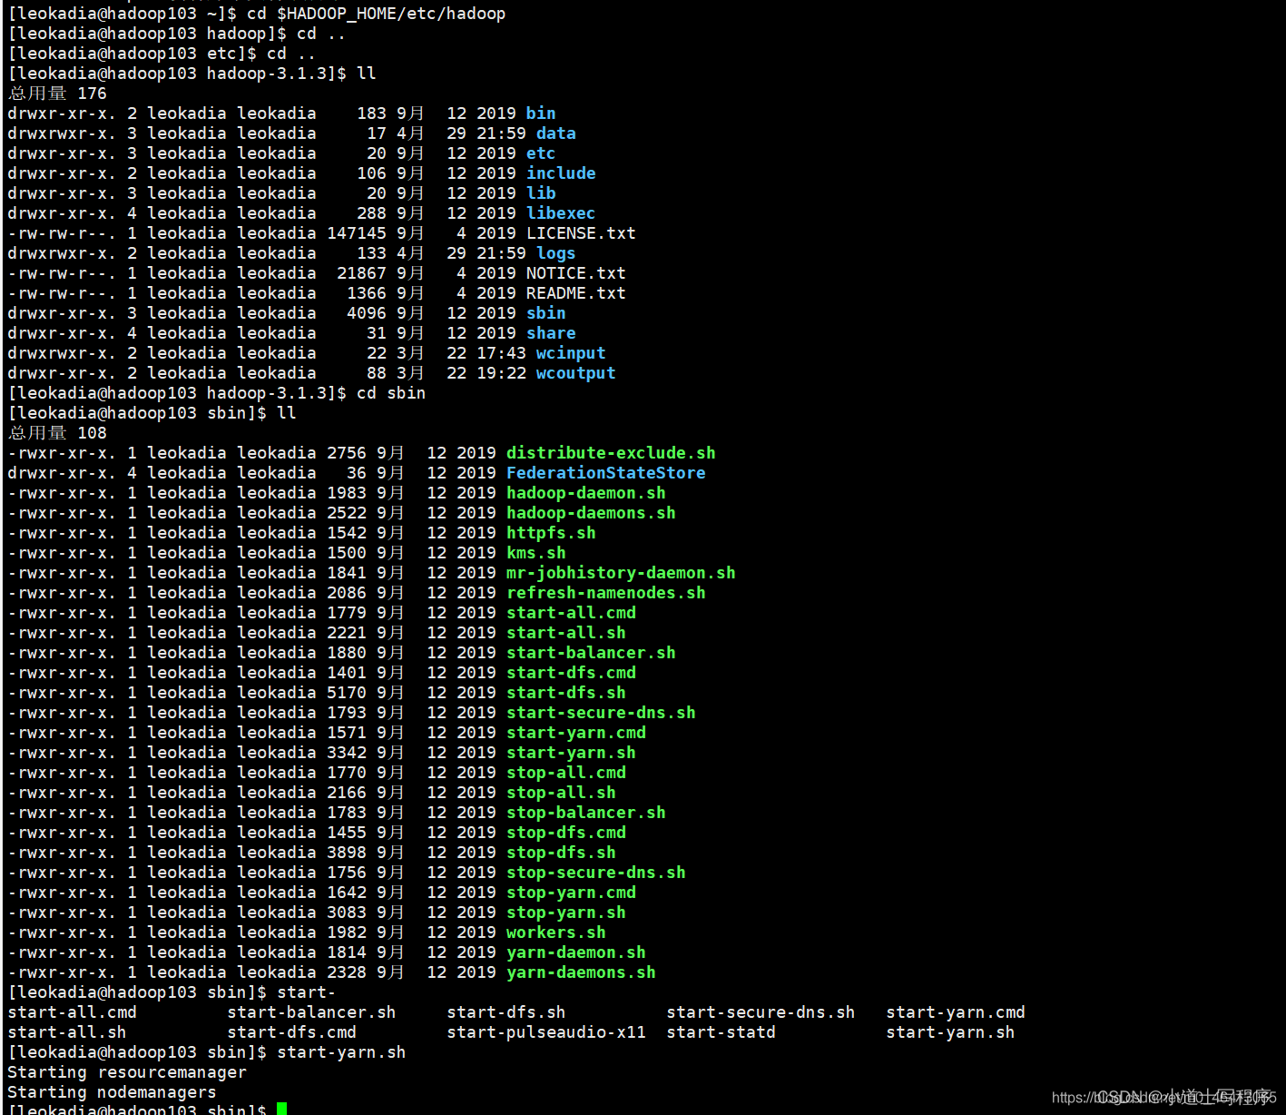Select the 'wcoutput' directory name
Image resolution: width=1286 pixels, height=1115 pixels.
pyautogui.click(x=576, y=373)
